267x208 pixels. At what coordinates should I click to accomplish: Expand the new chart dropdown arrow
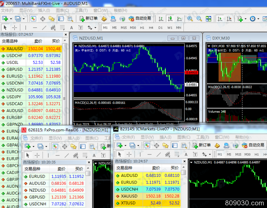point(11,19)
